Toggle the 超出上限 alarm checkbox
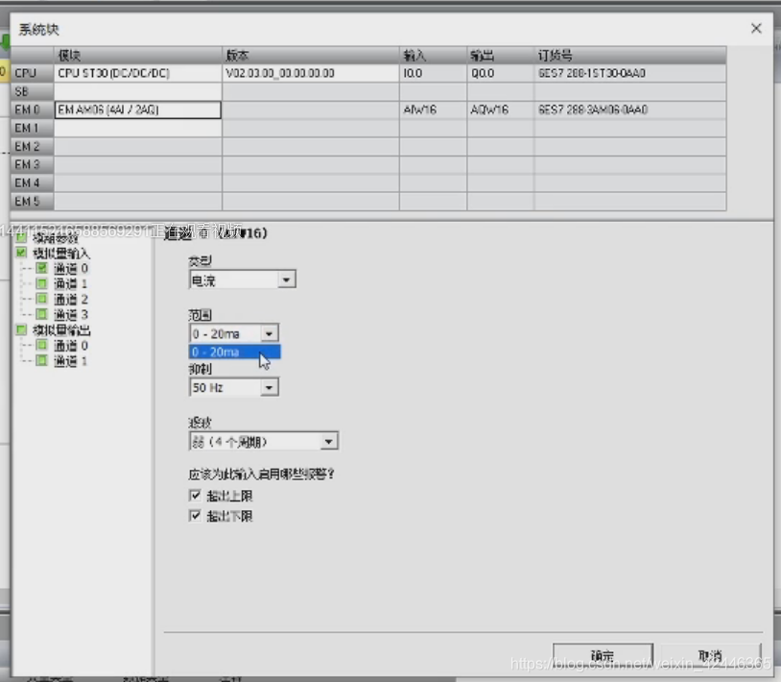This screenshot has height=682, width=781. [x=195, y=496]
